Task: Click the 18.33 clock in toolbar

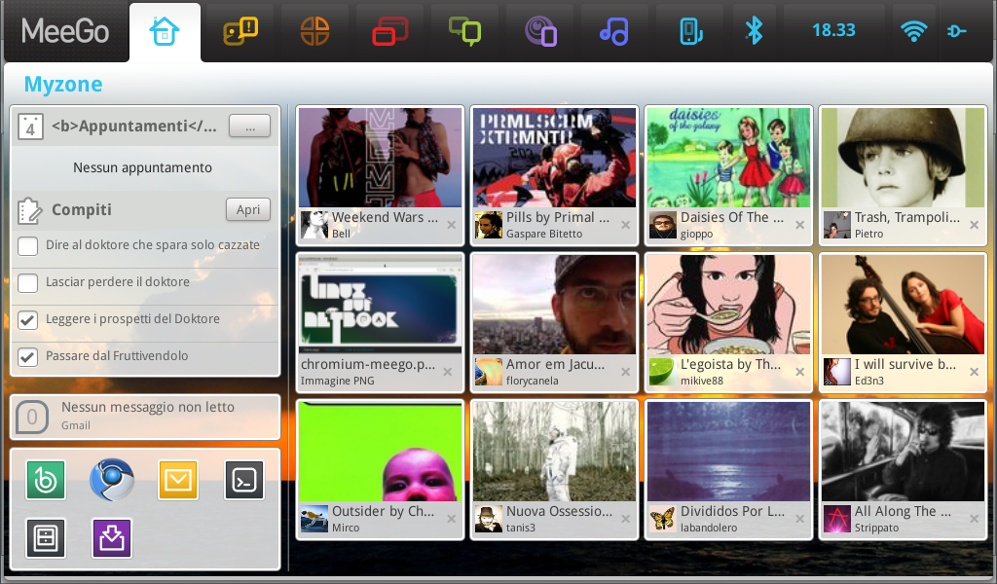Action: (x=833, y=30)
